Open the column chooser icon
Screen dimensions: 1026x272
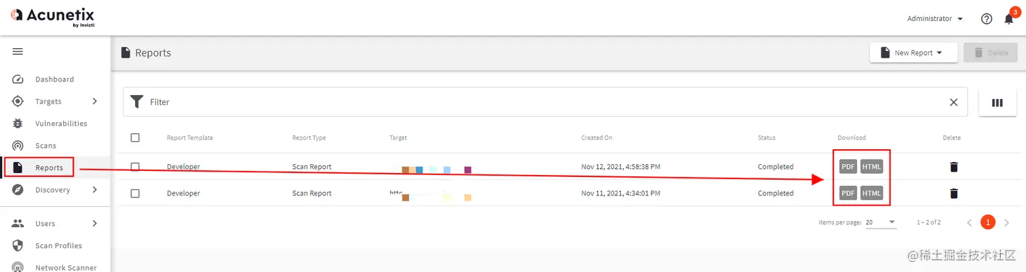pos(997,102)
